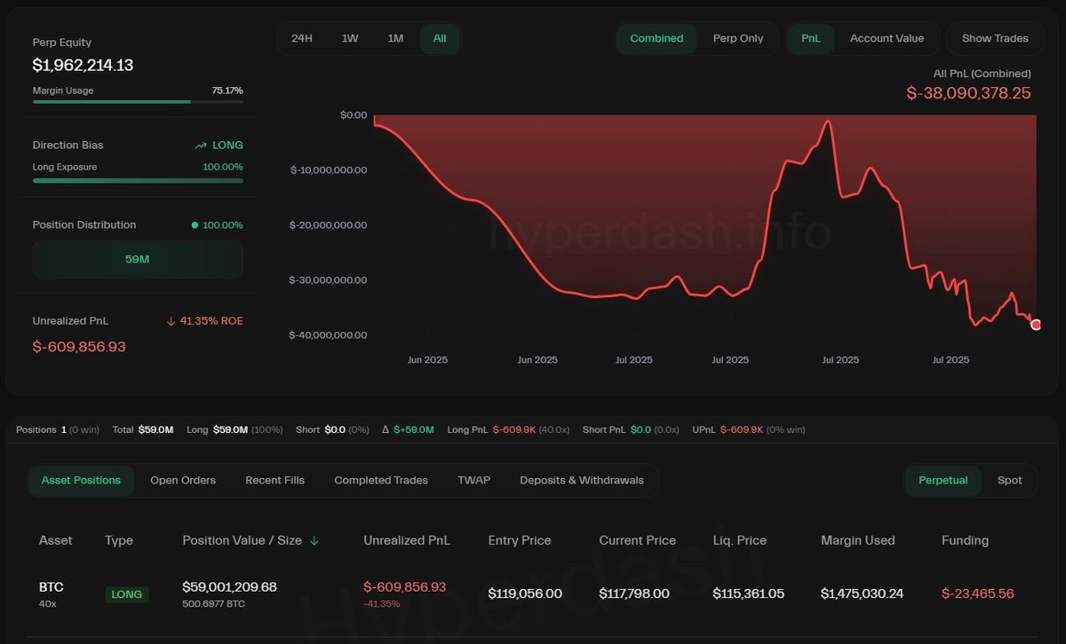Open the Open Orders tab
Image resolution: width=1066 pixels, height=644 pixels.
183,480
